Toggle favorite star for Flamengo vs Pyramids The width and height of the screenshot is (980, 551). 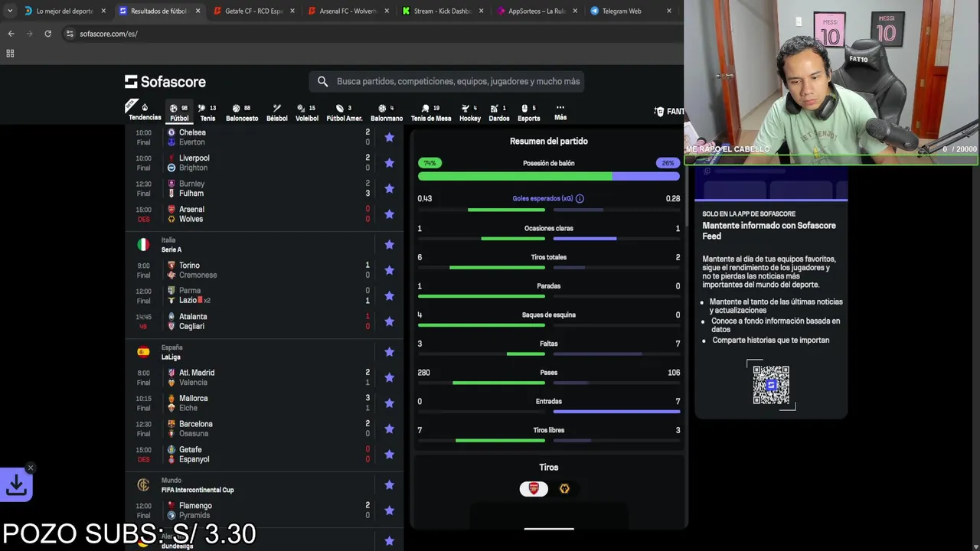tap(389, 510)
